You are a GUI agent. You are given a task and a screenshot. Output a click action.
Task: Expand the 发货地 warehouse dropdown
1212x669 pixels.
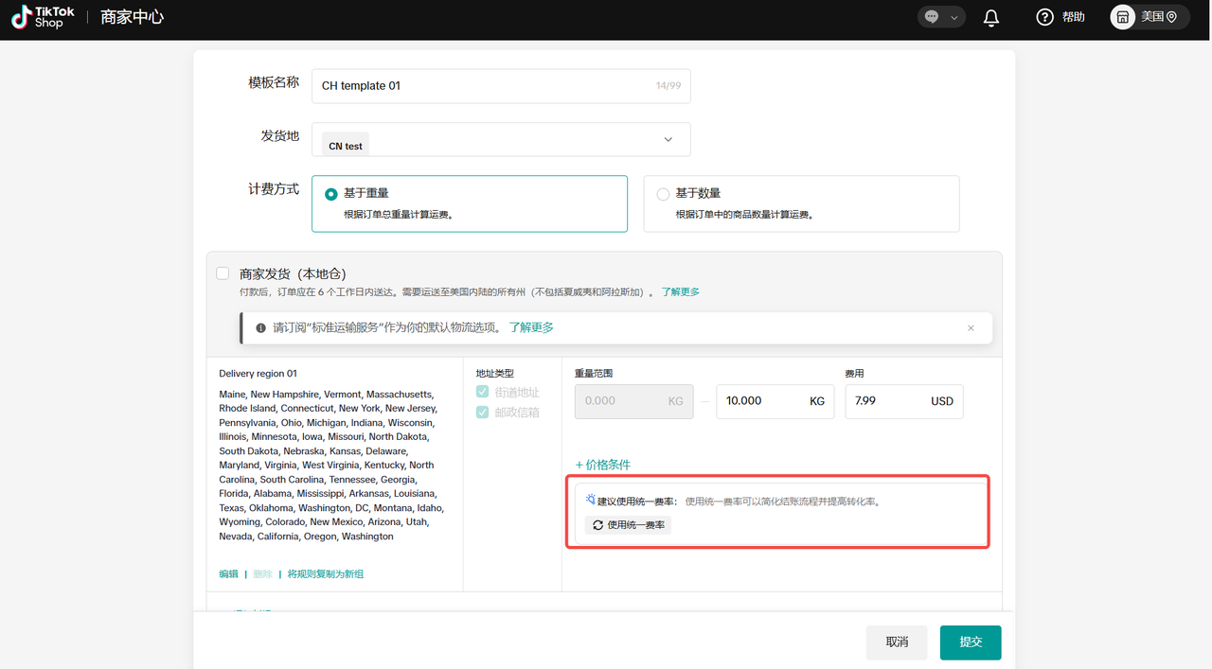(668, 140)
